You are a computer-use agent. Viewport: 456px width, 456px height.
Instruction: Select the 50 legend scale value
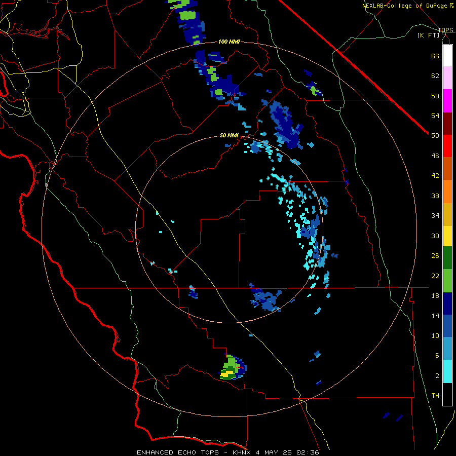[x=435, y=136]
